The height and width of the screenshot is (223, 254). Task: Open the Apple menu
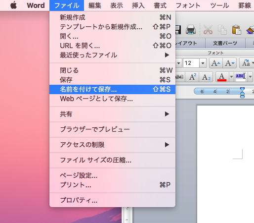pos(13,5)
